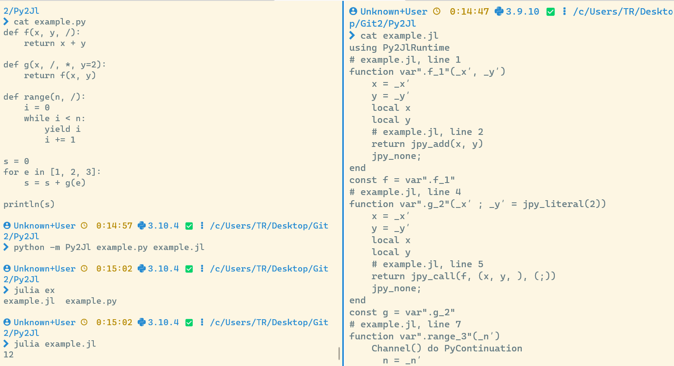Click the '# example.jl, line 7' comment

405,324
